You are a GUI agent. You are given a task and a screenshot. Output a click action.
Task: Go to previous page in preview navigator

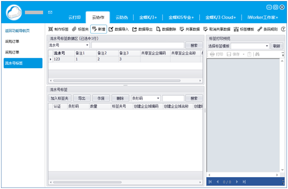coord(218,182)
